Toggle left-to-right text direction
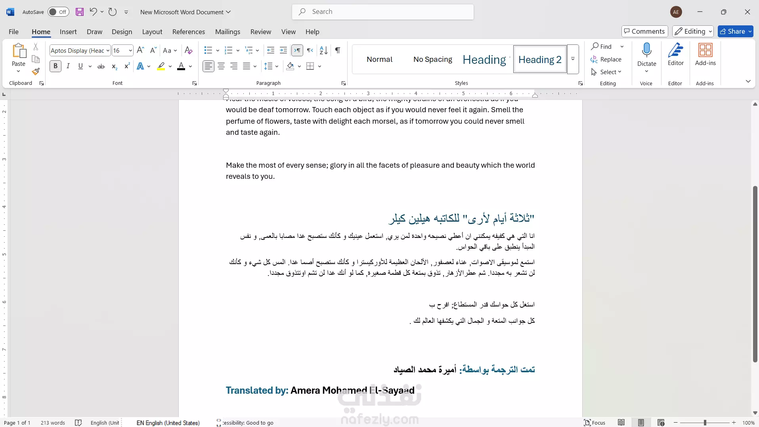The image size is (759, 427). tap(297, 50)
